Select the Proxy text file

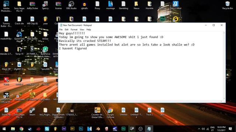click(97, 5)
